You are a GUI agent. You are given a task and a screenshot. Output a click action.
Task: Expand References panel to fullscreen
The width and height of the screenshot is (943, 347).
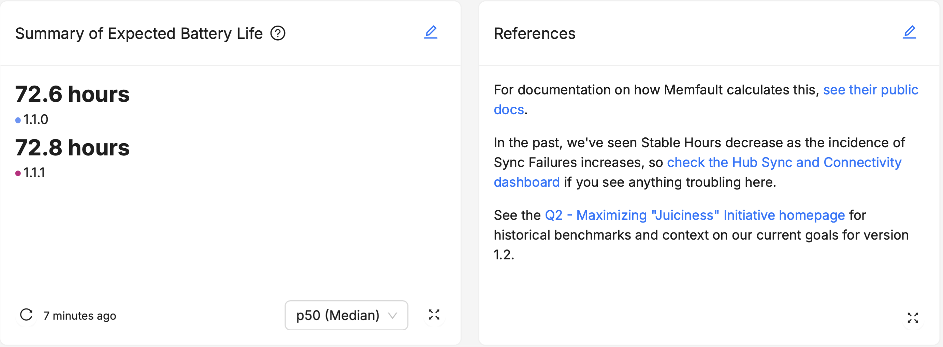tap(913, 318)
